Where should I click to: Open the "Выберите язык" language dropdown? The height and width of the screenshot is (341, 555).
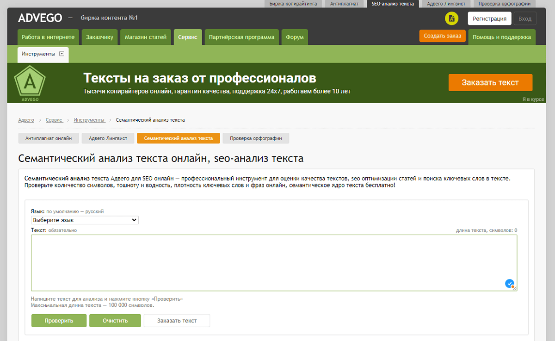85,220
